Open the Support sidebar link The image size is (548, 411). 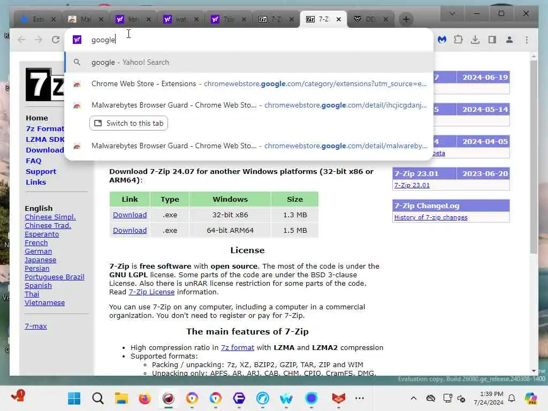pyautogui.click(x=41, y=172)
